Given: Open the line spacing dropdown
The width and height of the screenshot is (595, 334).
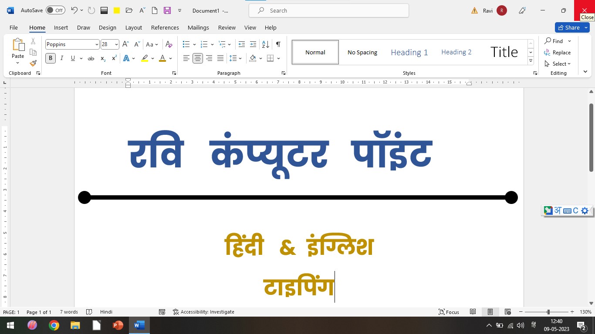Looking at the screenshot, I should (x=235, y=58).
